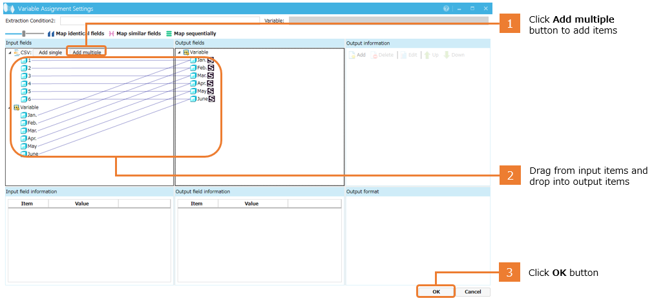Open the help question mark icon

tap(446, 8)
